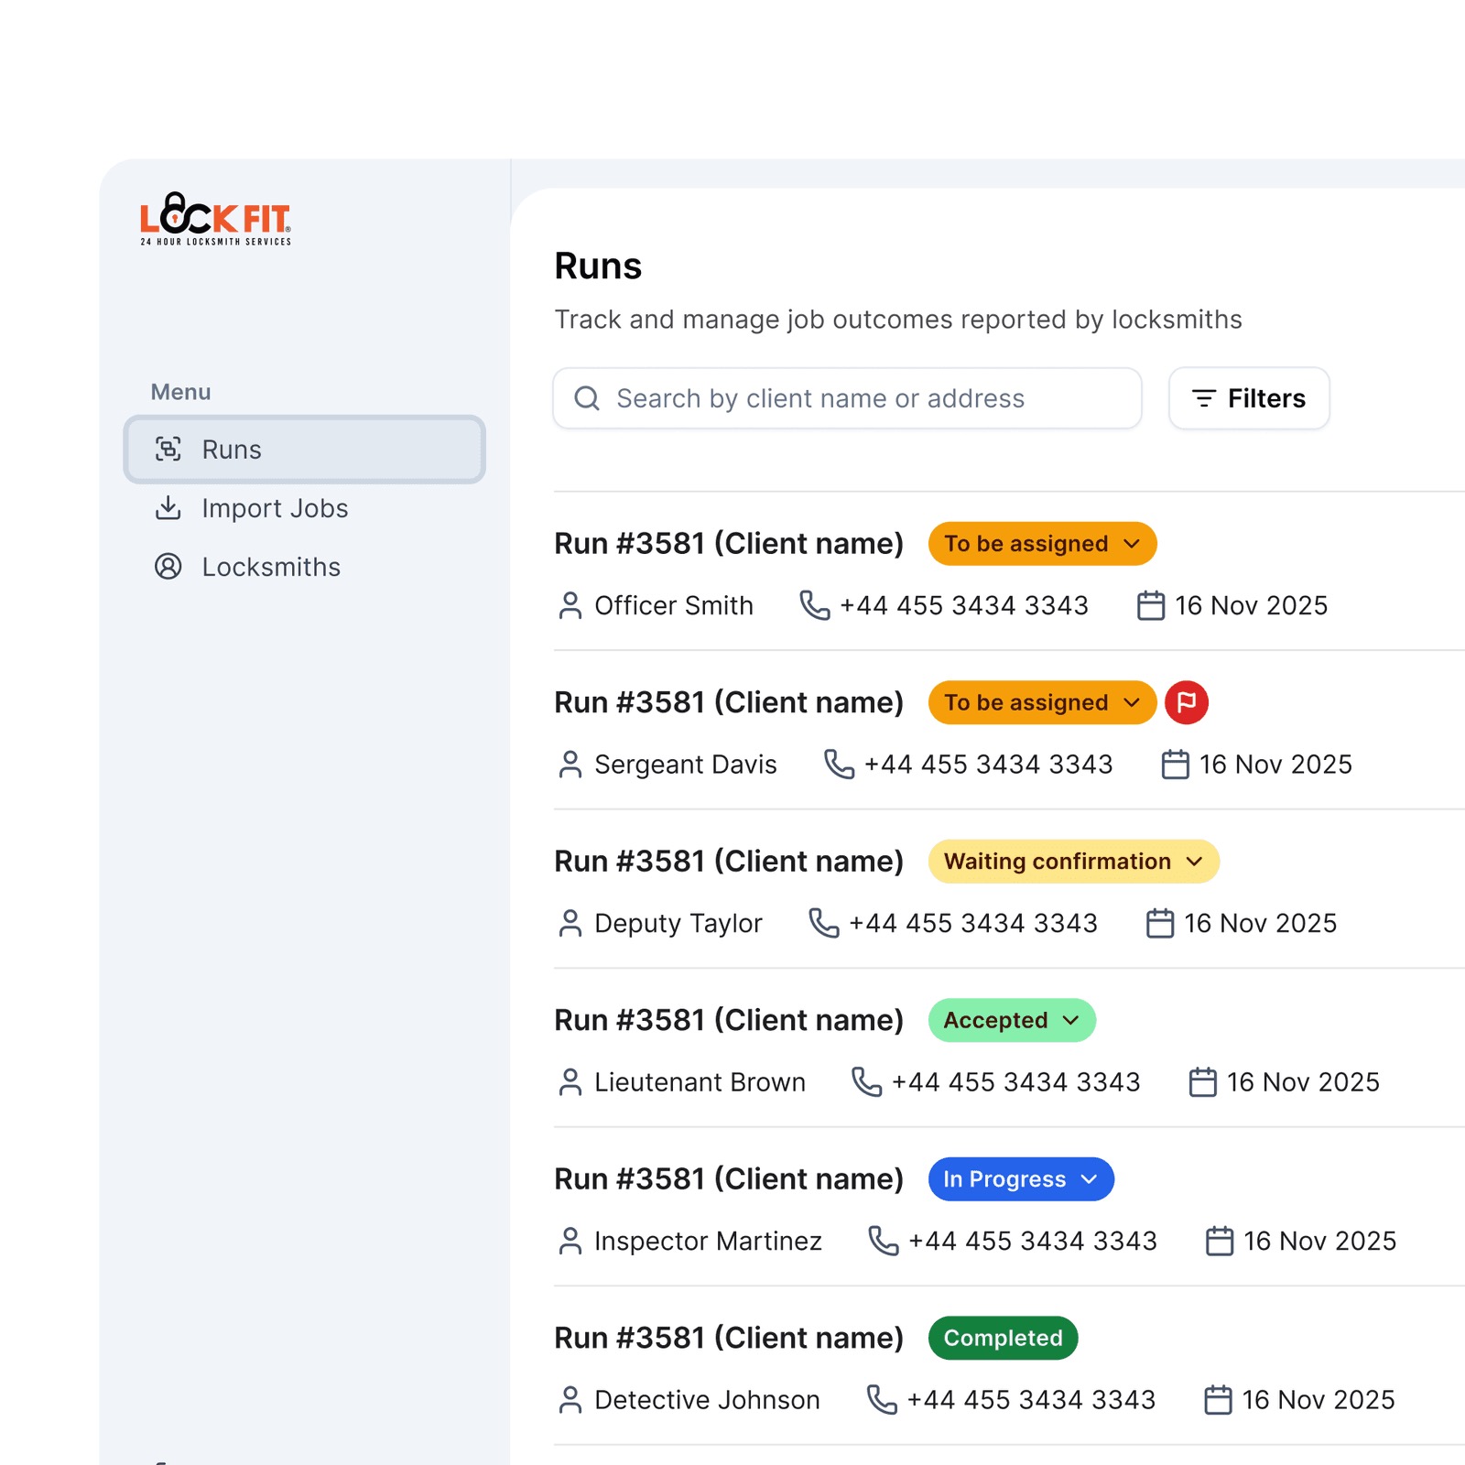
Task: Click the Import Jobs download icon
Action: click(168, 507)
